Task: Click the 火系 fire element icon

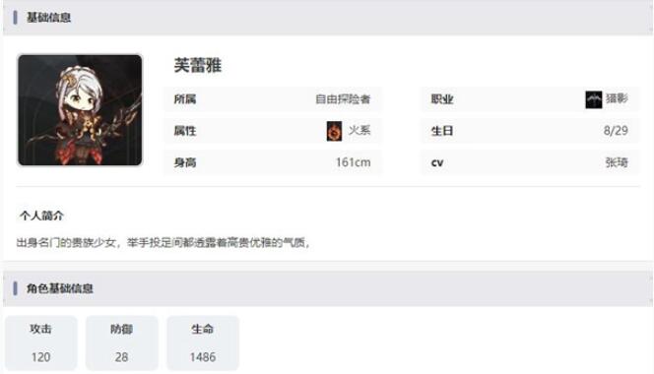Action: (x=334, y=131)
